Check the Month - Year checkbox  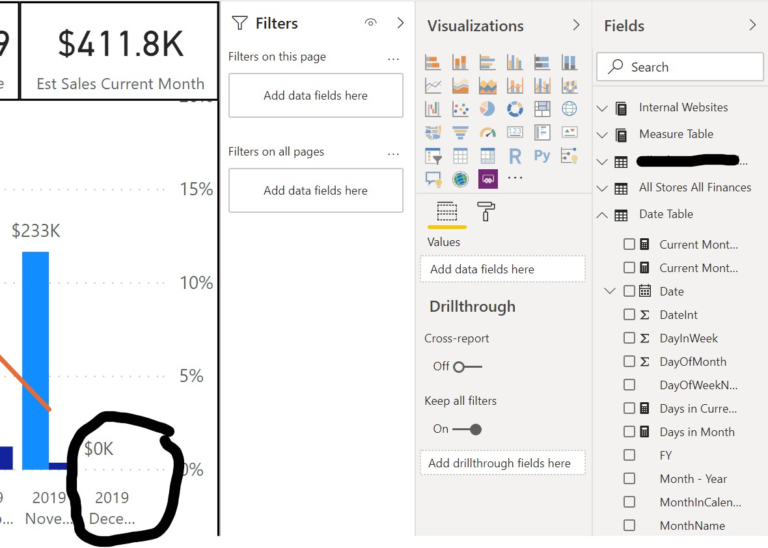click(629, 478)
